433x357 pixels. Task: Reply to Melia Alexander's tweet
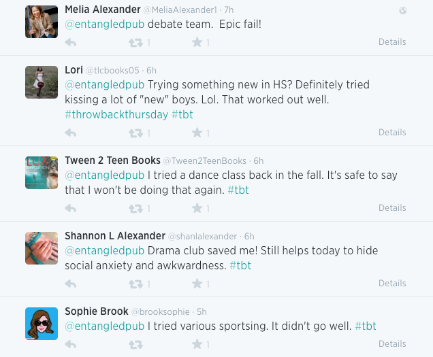tap(70, 42)
